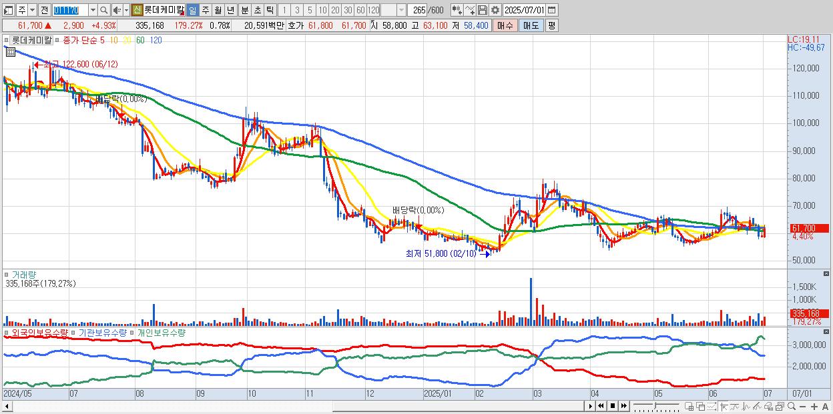Select interval 10 tab
The height and width of the screenshot is (414, 833).
322,10
